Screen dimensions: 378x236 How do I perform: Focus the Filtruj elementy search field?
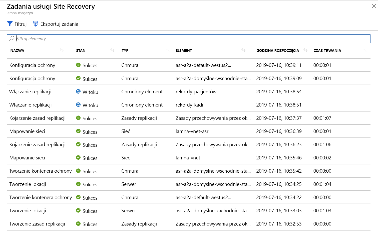pos(188,39)
